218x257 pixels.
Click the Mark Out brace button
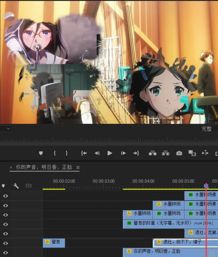66,153
